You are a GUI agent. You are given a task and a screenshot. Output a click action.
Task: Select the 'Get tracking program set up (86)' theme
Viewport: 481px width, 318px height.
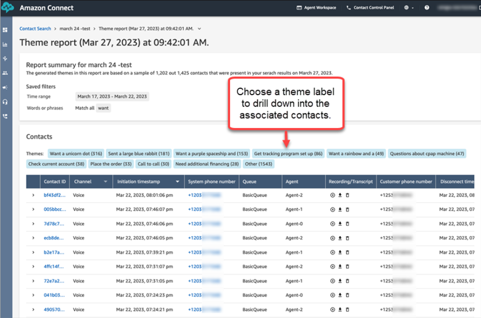click(288, 154)
